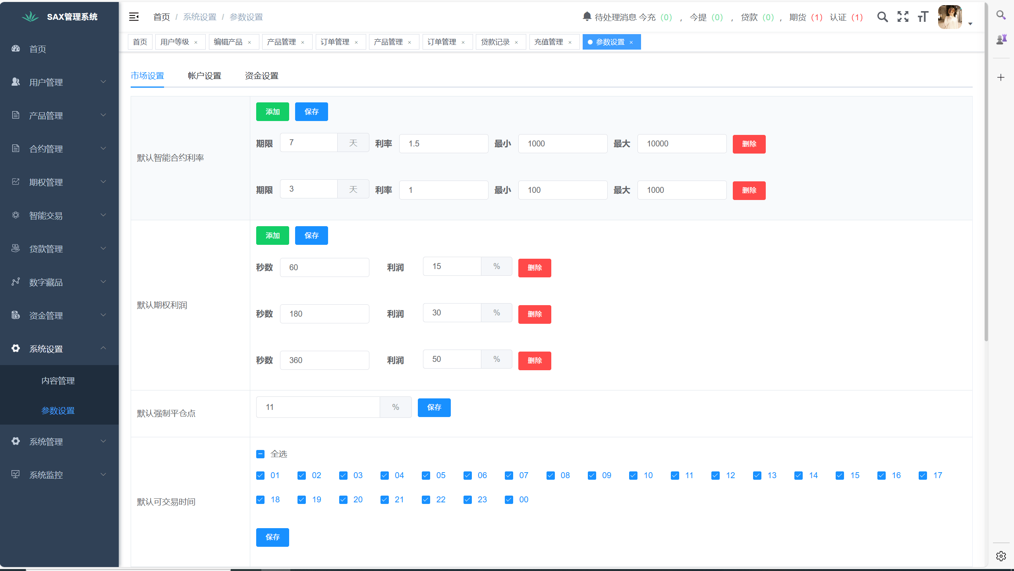Screen dimensions: 1014x571
Task: Click the 产品管理 document icon
Action: pos(16,115)
